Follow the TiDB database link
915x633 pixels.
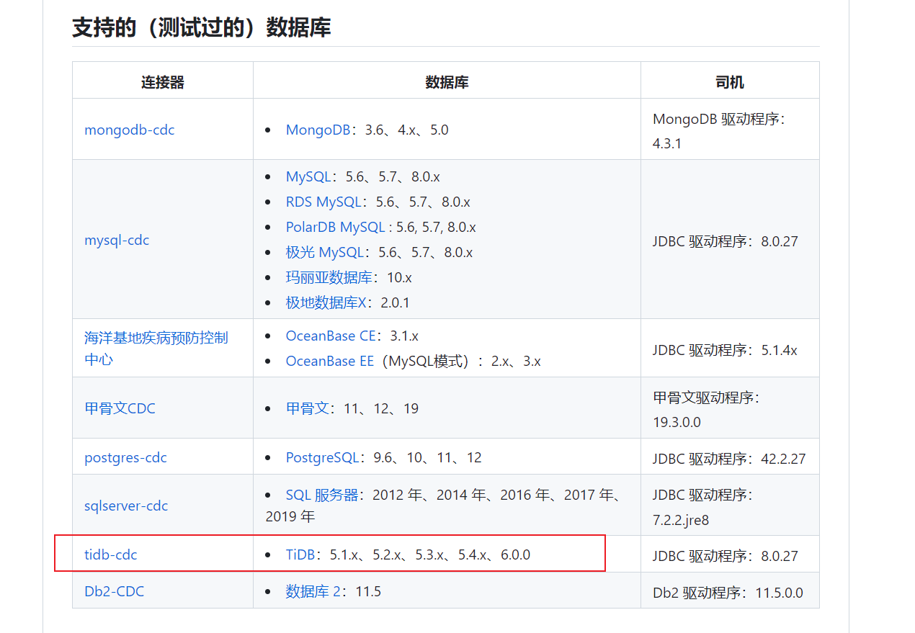[x=300, y=555]
